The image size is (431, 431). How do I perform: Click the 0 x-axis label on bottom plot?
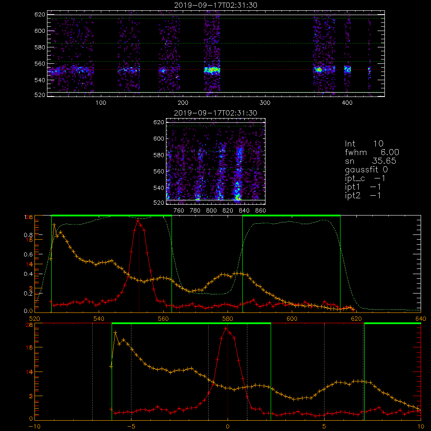(x=228, y=426)
